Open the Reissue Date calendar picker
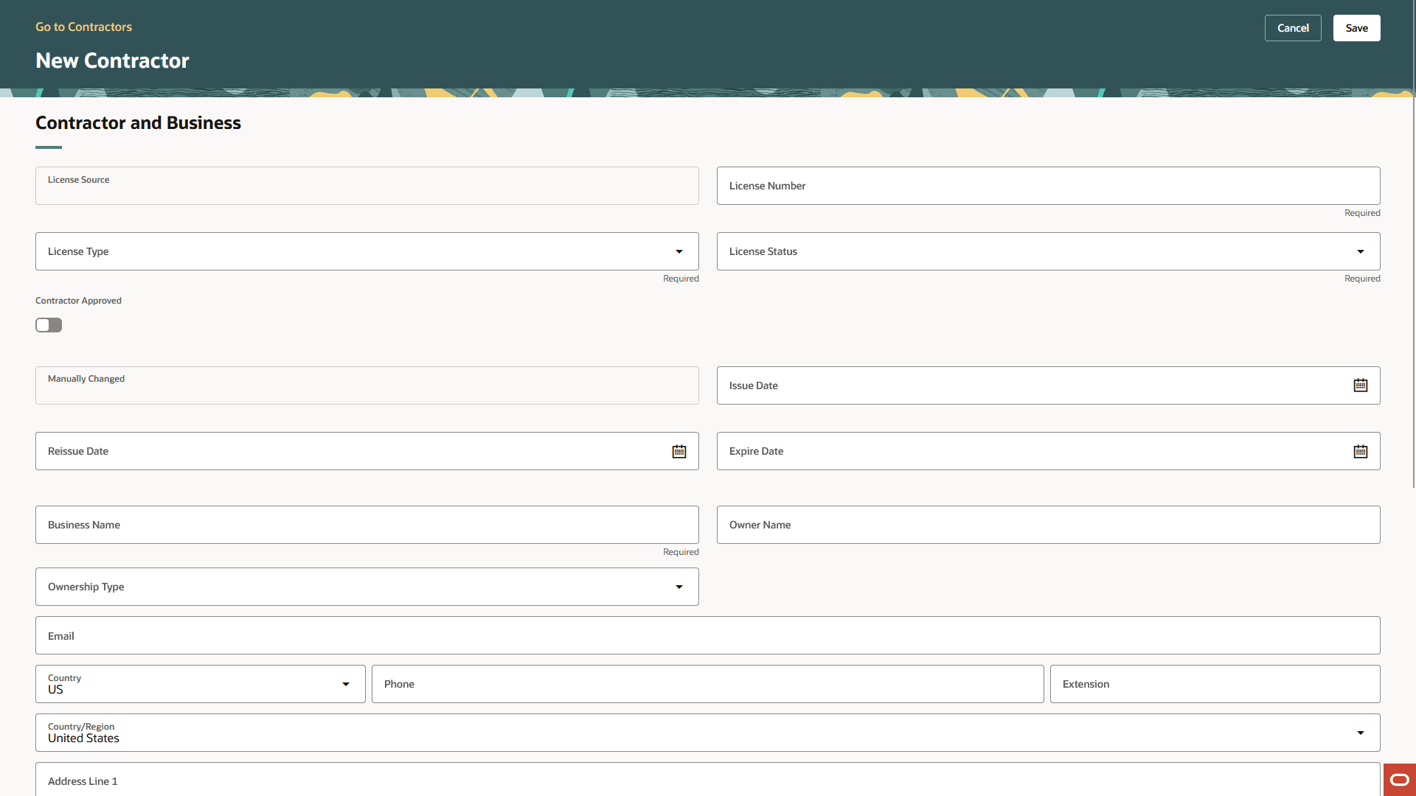 (x=679, y=450)
